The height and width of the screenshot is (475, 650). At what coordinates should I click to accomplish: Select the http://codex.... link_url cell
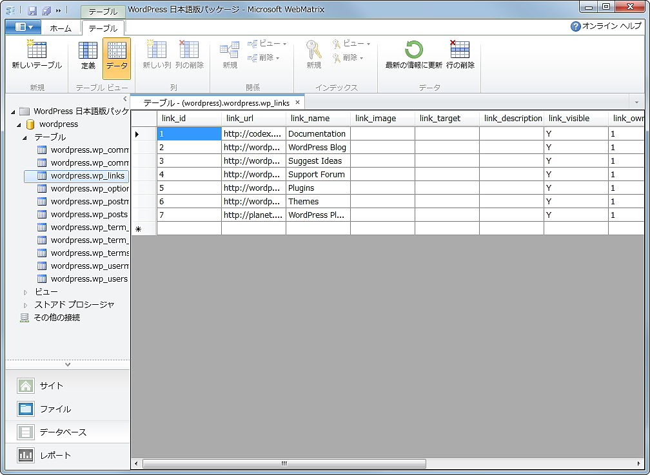coord(253,133)
